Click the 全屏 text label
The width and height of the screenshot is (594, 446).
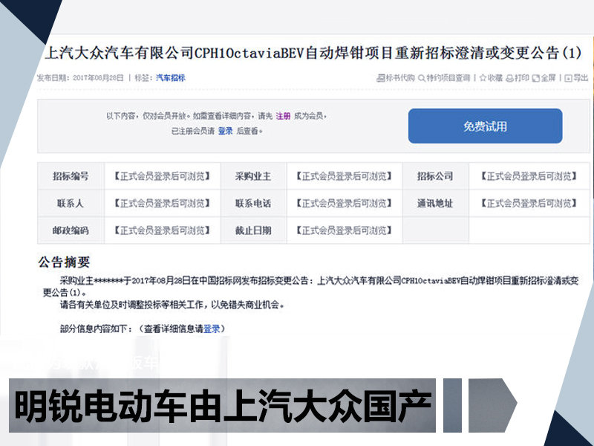click(x=548, y=78)
